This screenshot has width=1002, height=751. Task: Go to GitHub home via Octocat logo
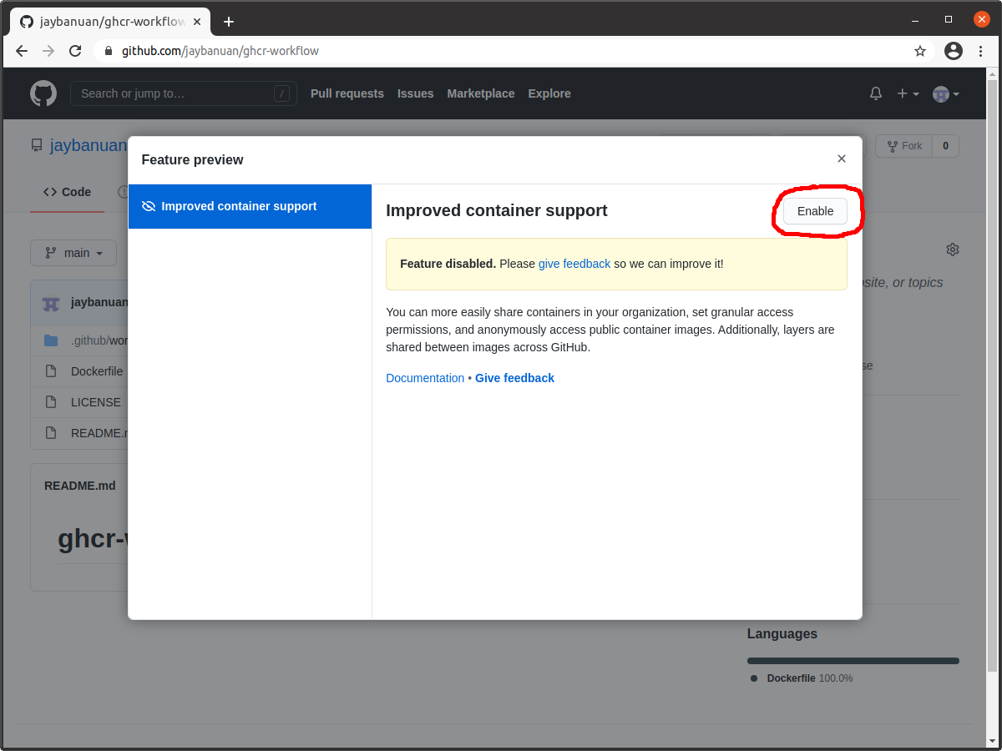43,93
